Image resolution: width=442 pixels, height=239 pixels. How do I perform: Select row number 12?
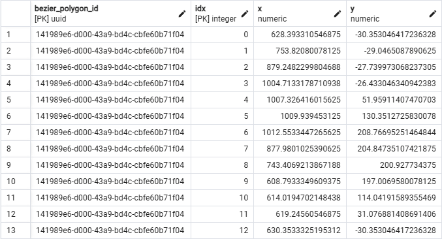16,214
